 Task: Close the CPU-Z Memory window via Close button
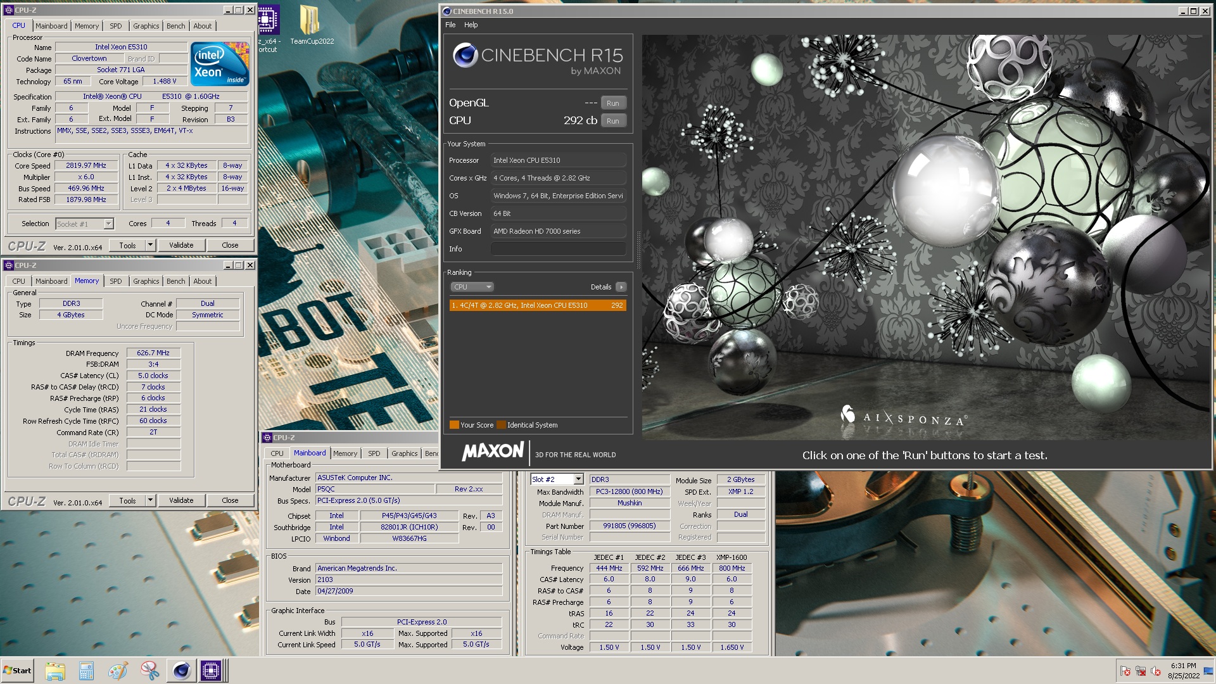point(230,500)
